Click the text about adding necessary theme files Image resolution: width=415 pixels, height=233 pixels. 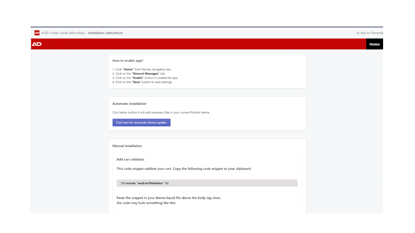point(161,113)
